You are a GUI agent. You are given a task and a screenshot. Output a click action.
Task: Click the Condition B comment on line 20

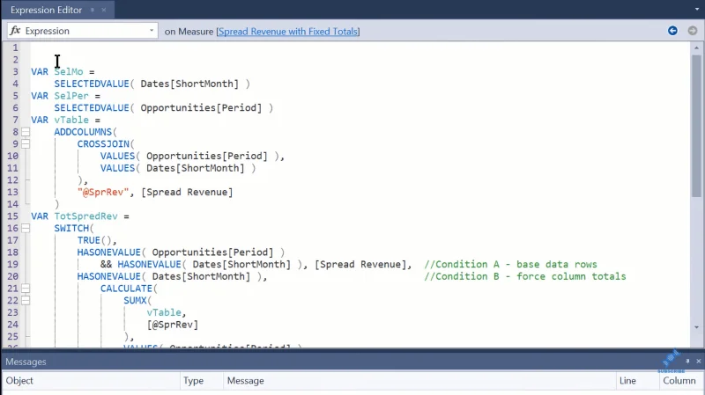pyautogui.click(x=524, y=276)
